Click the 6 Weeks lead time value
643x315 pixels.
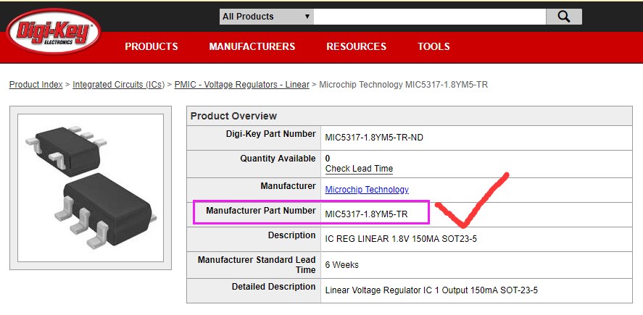[341, 265]
